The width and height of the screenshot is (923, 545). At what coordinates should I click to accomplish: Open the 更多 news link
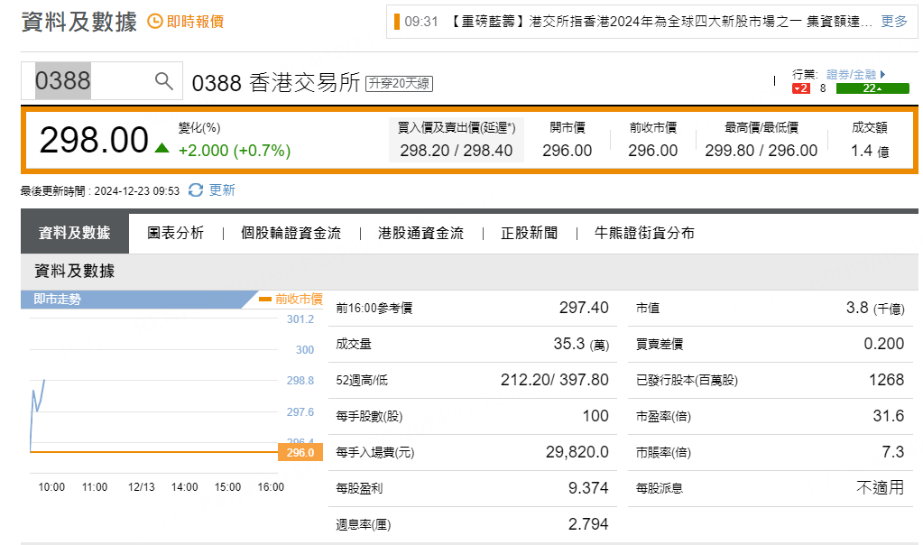click(x=894, y=21)
